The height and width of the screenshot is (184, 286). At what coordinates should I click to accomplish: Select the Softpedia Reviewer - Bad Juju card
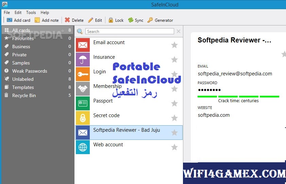point(129,132)
